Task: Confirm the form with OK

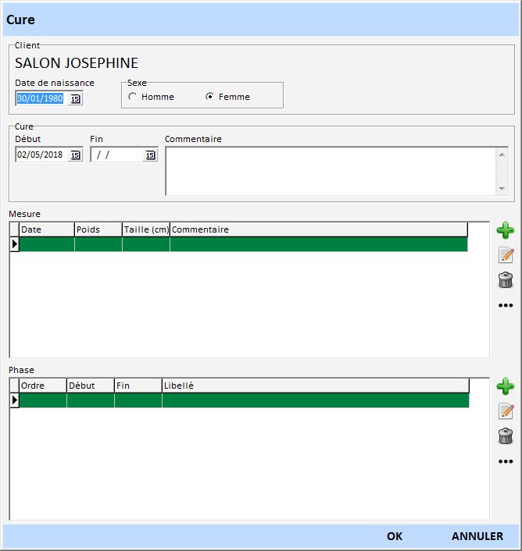Action: click(395, 536)
